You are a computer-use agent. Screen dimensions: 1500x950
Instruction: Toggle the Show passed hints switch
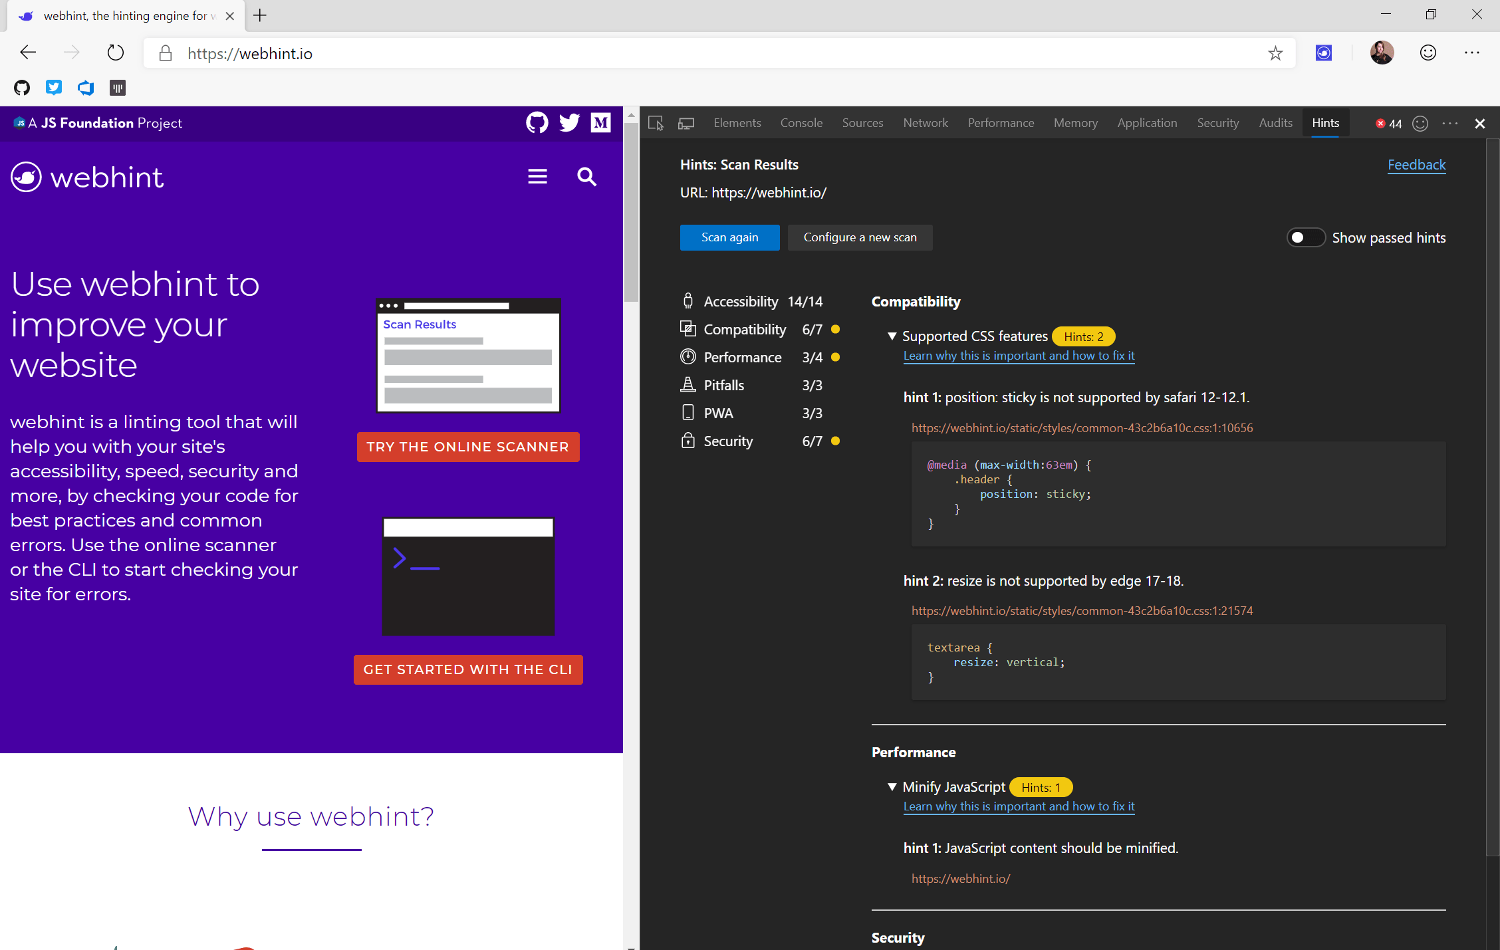[1305, 238]
